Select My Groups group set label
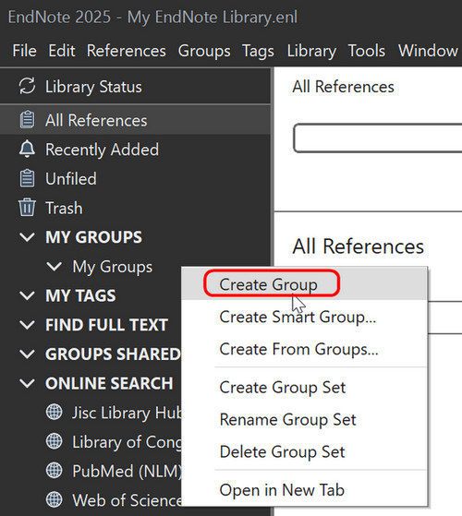The height and width of the screenshot is (516, 462). coord(113,267)
